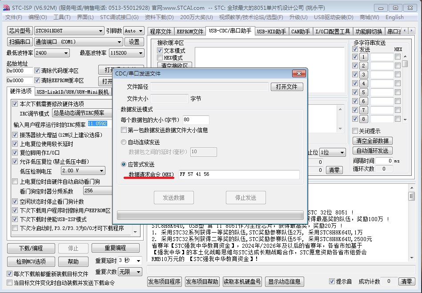Select 自动连续发送 radio option

pos(124,142)
